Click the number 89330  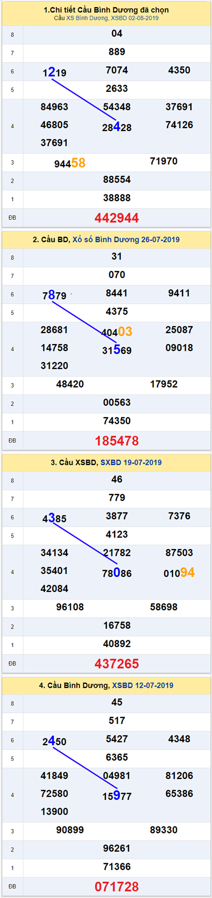pyautogui.click(x=163, y=830)
